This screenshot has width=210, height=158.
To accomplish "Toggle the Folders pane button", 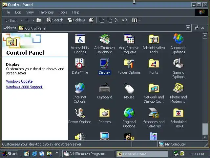I will (76, 20).
